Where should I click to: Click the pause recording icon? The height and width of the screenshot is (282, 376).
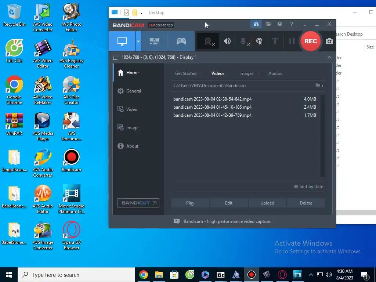[292, 41]
